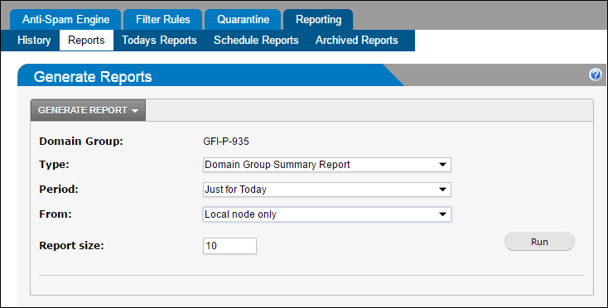Open the Quarantine tab
This screenshot has width=608, height=308.
[243, 19]
